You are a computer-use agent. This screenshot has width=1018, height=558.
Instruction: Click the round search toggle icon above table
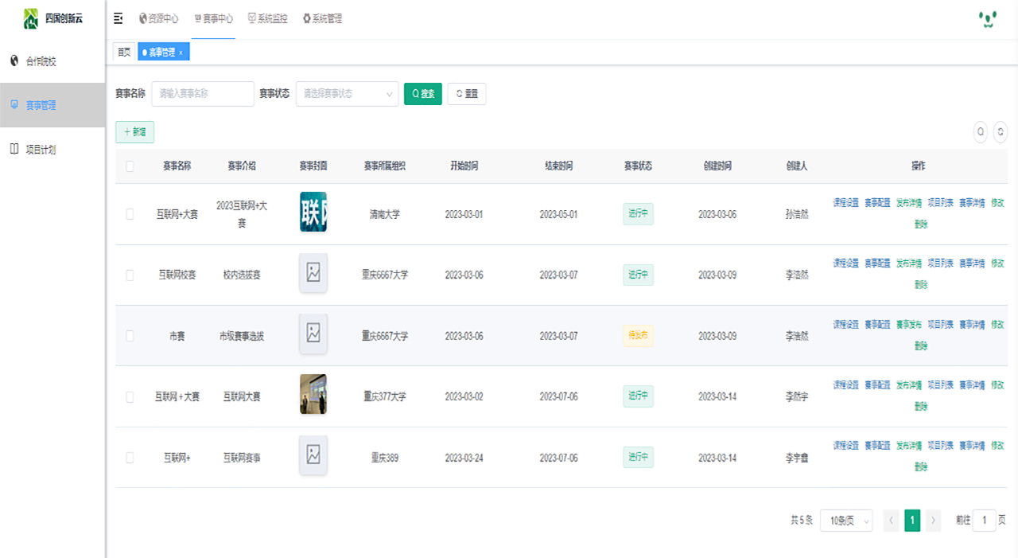(x=981, y=132)
